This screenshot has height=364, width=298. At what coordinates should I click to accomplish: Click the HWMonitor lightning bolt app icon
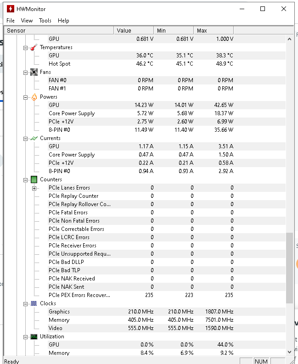pos(11,9)
